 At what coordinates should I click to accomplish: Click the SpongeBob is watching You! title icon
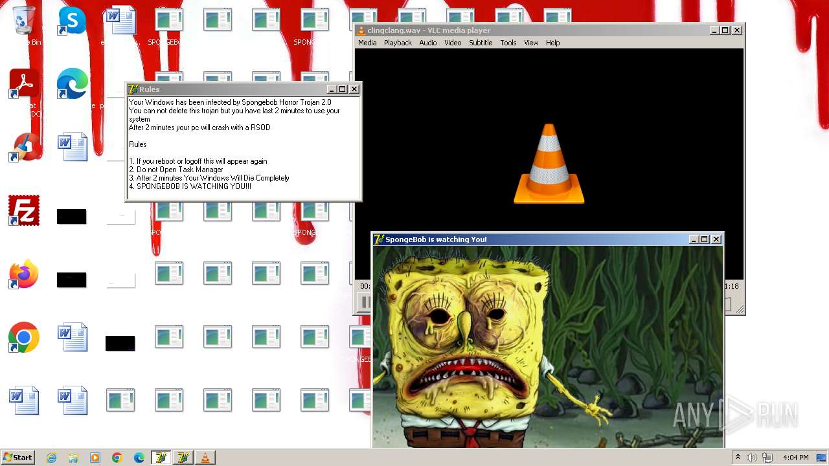tap(379, 239)
